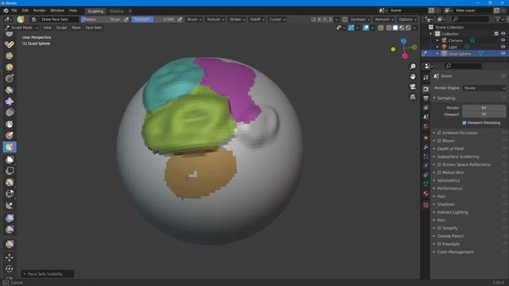
Task: Open the Sculpt Mode selector
Action: (21, 28)
